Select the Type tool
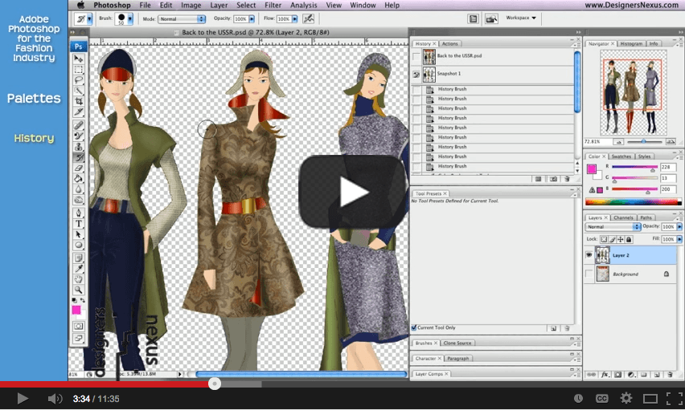The image size is (685, 410). tap(79, 224)
